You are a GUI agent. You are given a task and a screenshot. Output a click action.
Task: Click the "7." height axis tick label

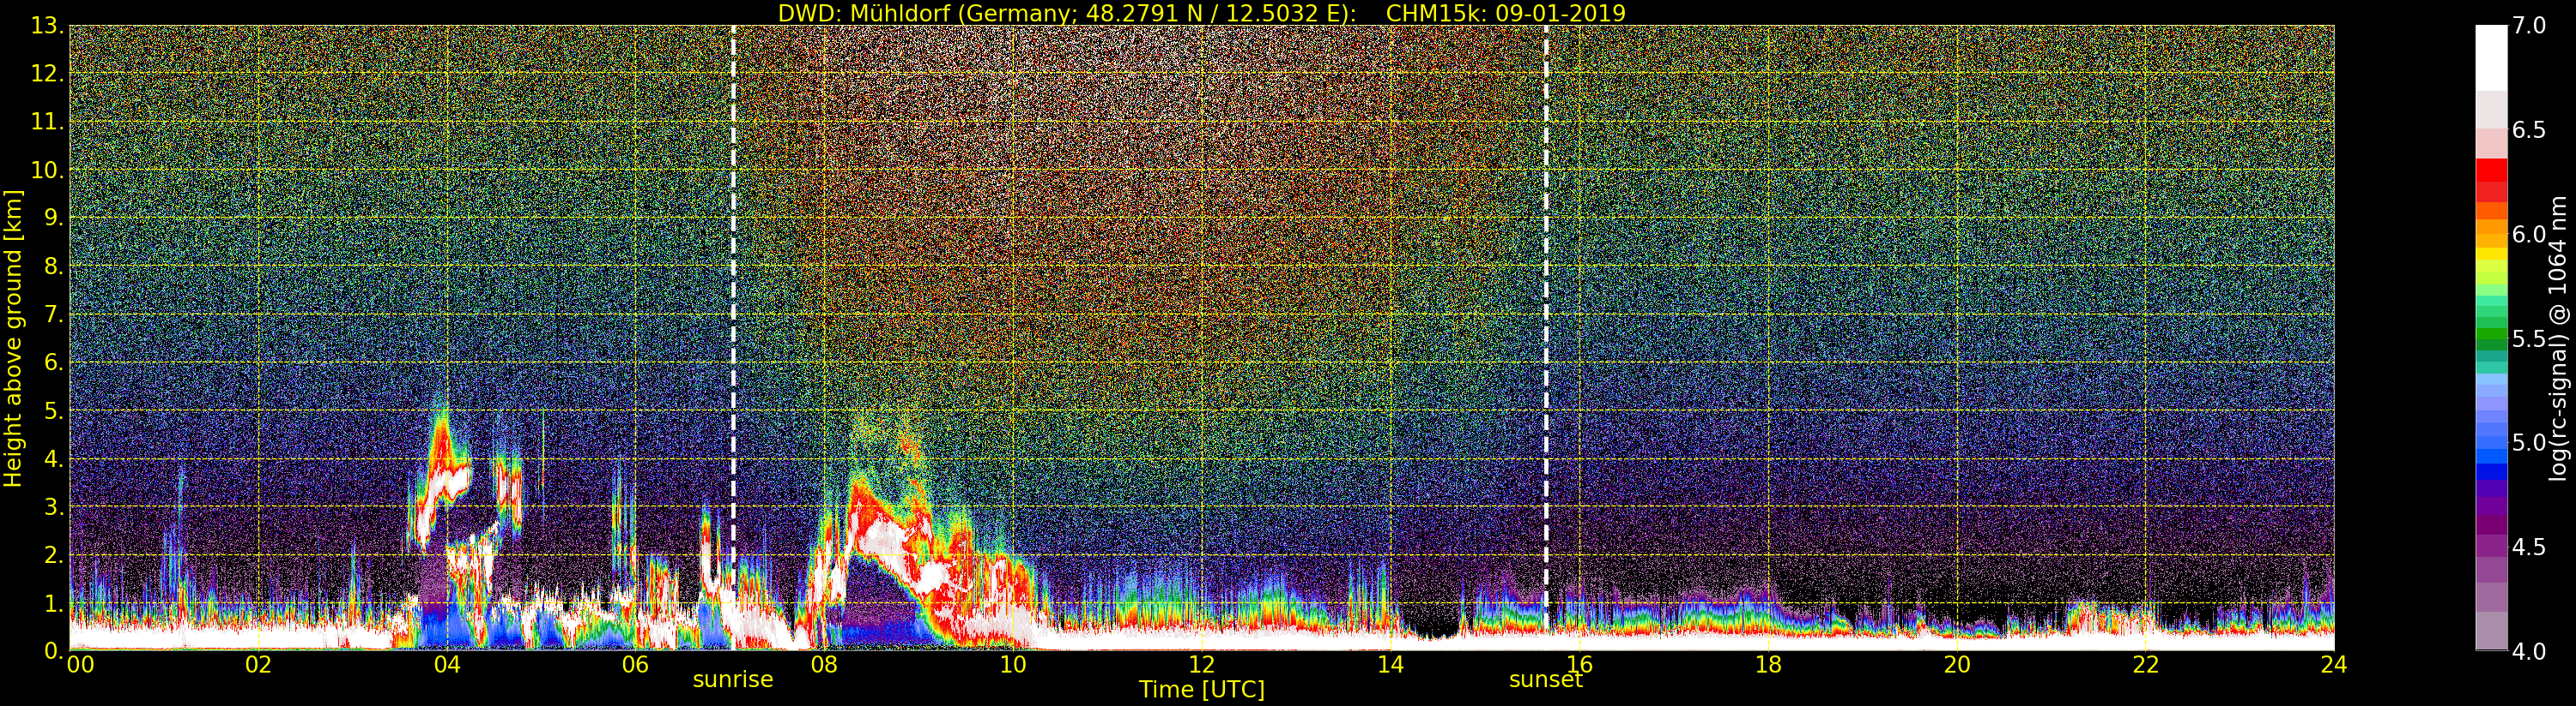pyautogui.click(x=54, y=314)
